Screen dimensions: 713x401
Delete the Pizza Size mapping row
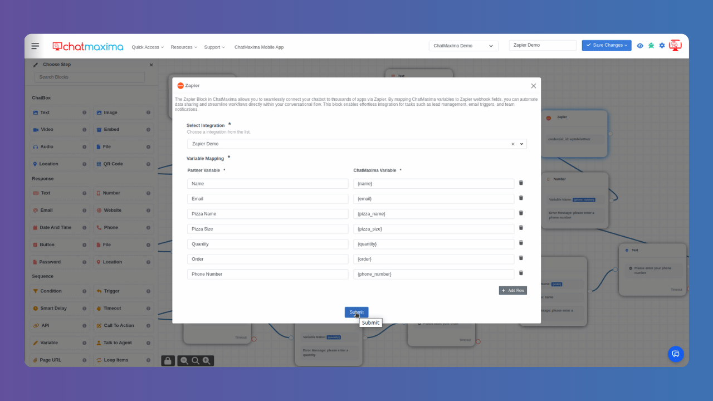pos(521,228)
